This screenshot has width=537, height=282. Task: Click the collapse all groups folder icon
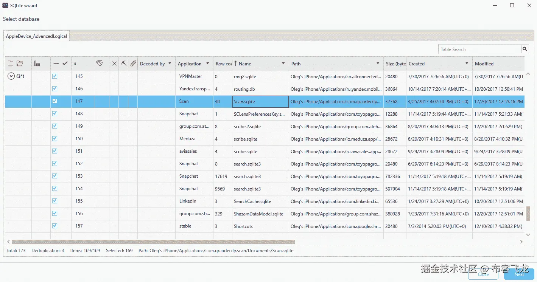(11, 64)
